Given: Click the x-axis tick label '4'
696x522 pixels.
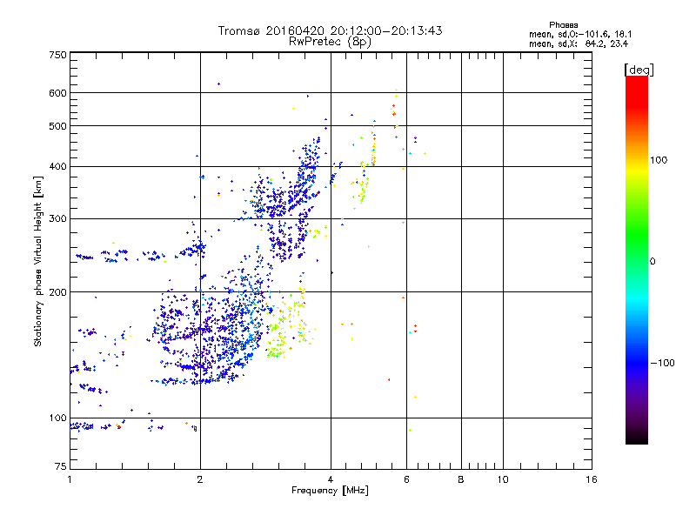Looking at the screenshot, I should coord(331,479).
